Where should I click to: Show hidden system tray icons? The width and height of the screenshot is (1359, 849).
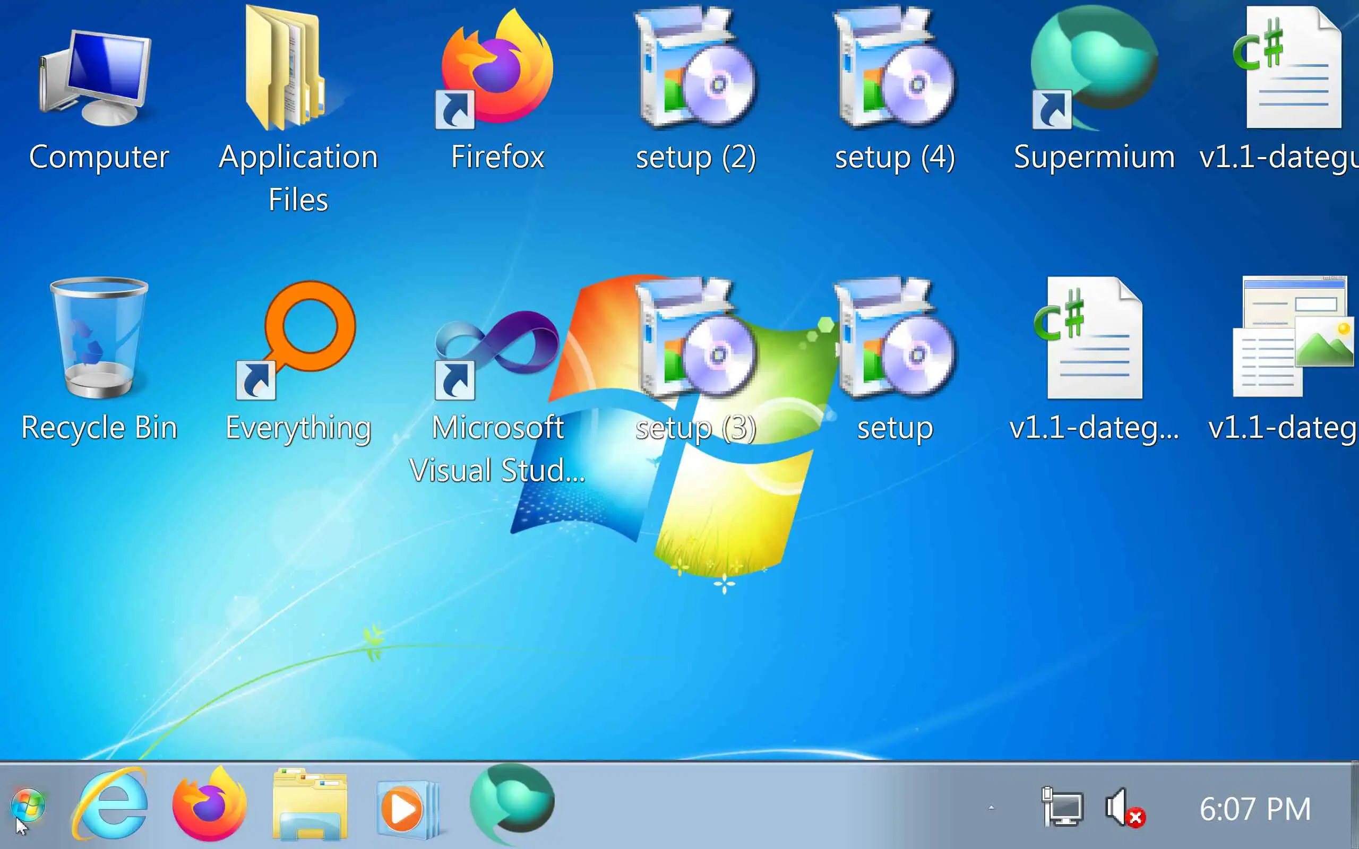pyautogui.click(x=991, y=808)
